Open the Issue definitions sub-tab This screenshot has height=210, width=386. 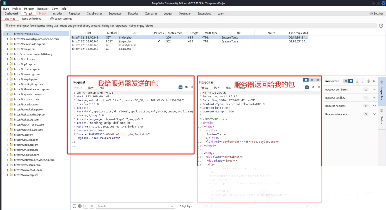[x=31, y=19]
